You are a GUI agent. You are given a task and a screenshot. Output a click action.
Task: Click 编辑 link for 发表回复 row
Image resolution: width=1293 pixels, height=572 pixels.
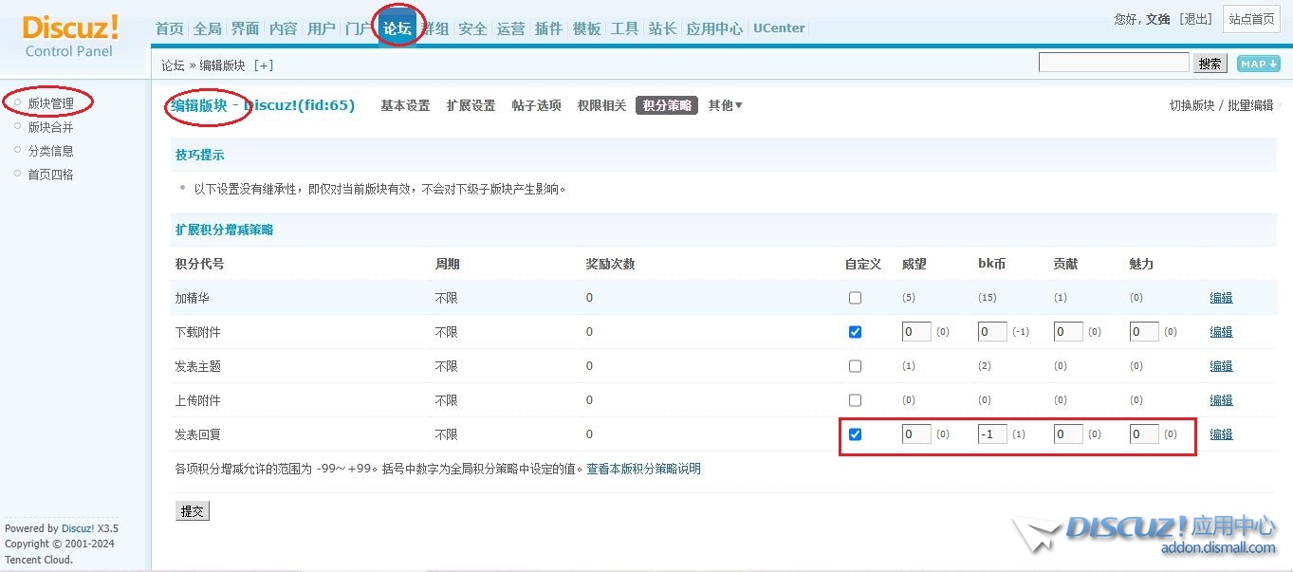coord(1221,434)
